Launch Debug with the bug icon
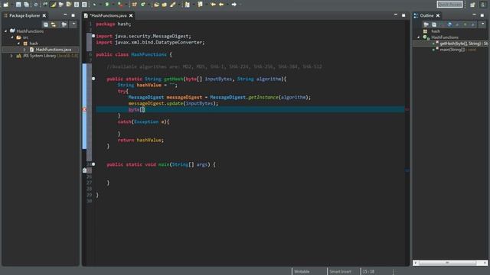Screen dimensions: 490x275 coord(94,5)
